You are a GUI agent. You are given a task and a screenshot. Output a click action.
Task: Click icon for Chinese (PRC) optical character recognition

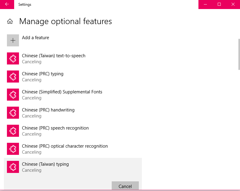[x=13, y=149]
